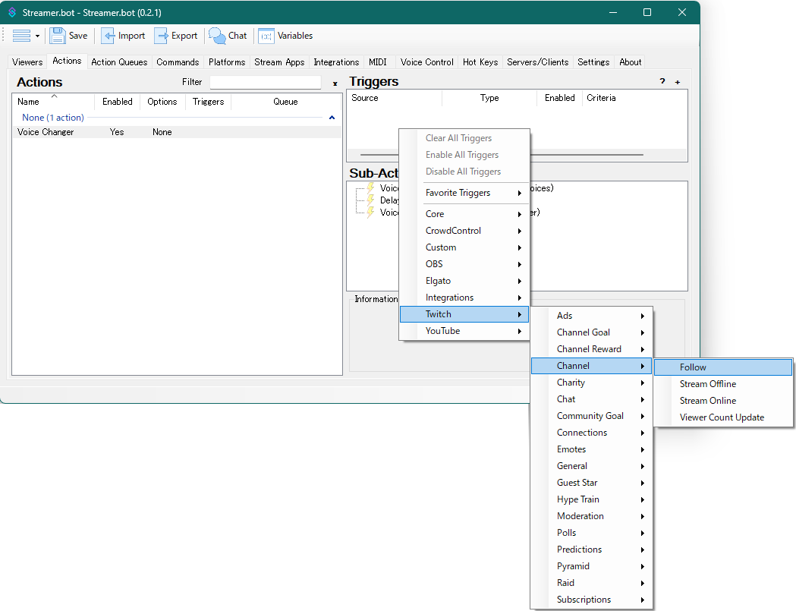This screenshot has width=796, height=611.
Task: Expand the Raid submenu
Action: coord(591,583)
